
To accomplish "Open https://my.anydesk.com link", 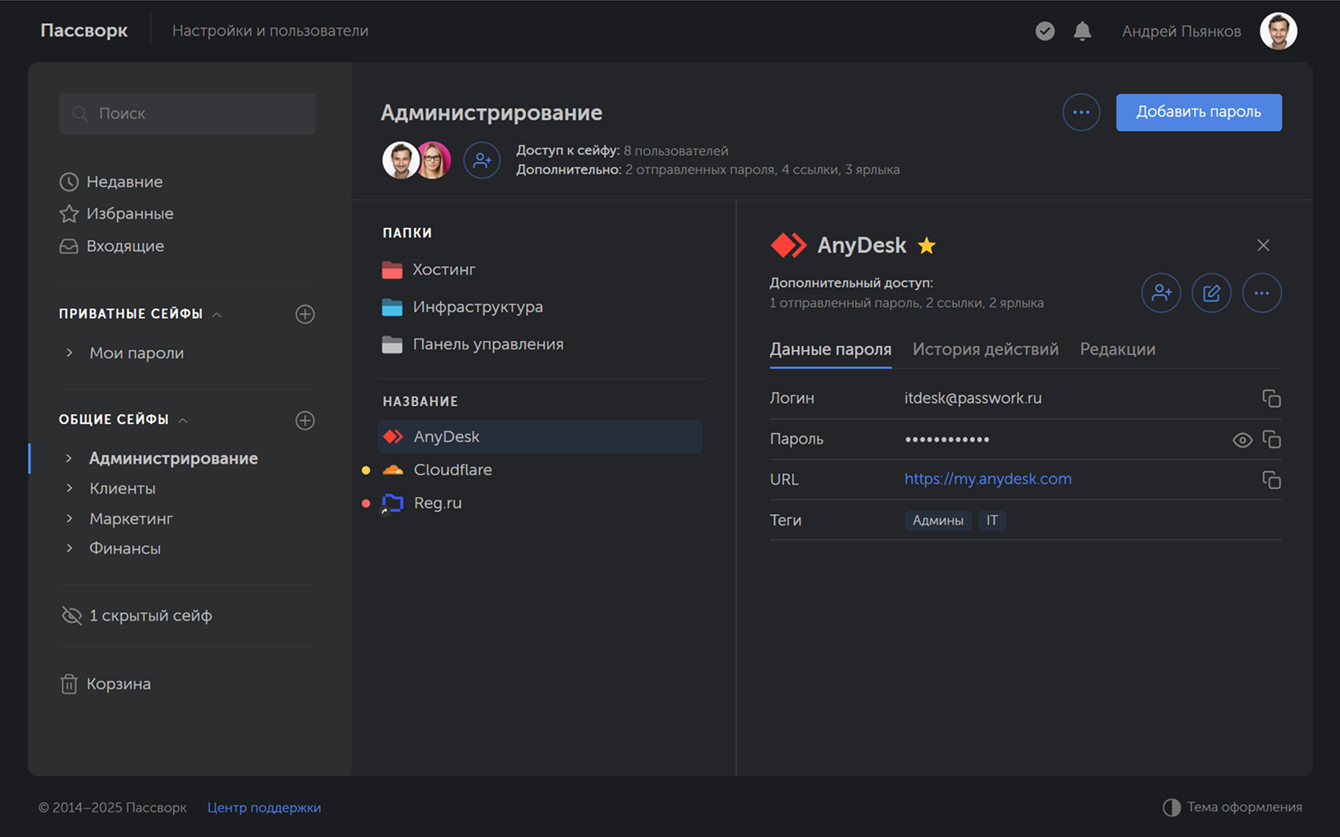I will 988,479.
